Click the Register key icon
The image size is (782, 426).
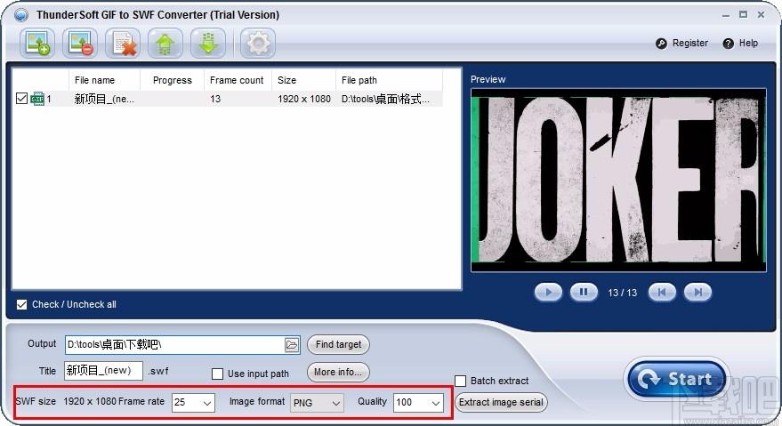coord(661,44)
